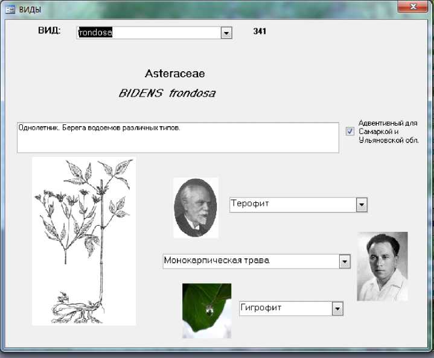434x358 pixels.
Task: Click the portrait of man in white shirt
Action: [382, 266]
